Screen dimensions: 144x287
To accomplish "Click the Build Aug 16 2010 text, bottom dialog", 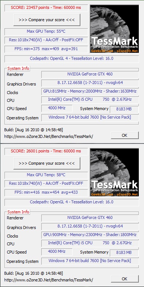I will click(33, 274).
